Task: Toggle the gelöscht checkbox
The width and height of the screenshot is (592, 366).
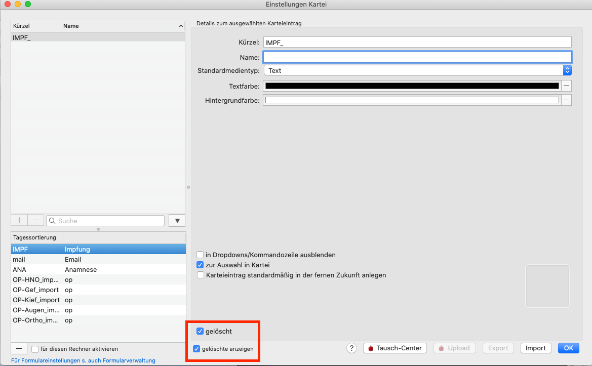Action: (x=200, y=331)
